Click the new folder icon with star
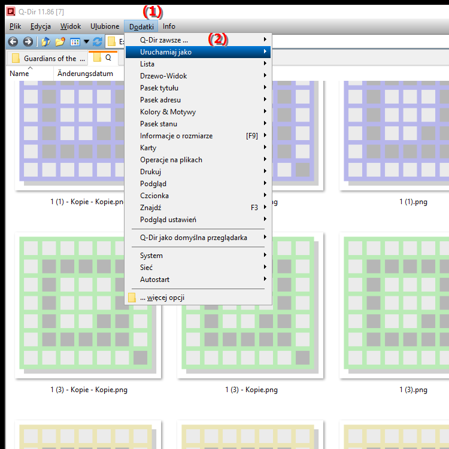Viewport: 449px width, 449px height. tap(60, 42)
